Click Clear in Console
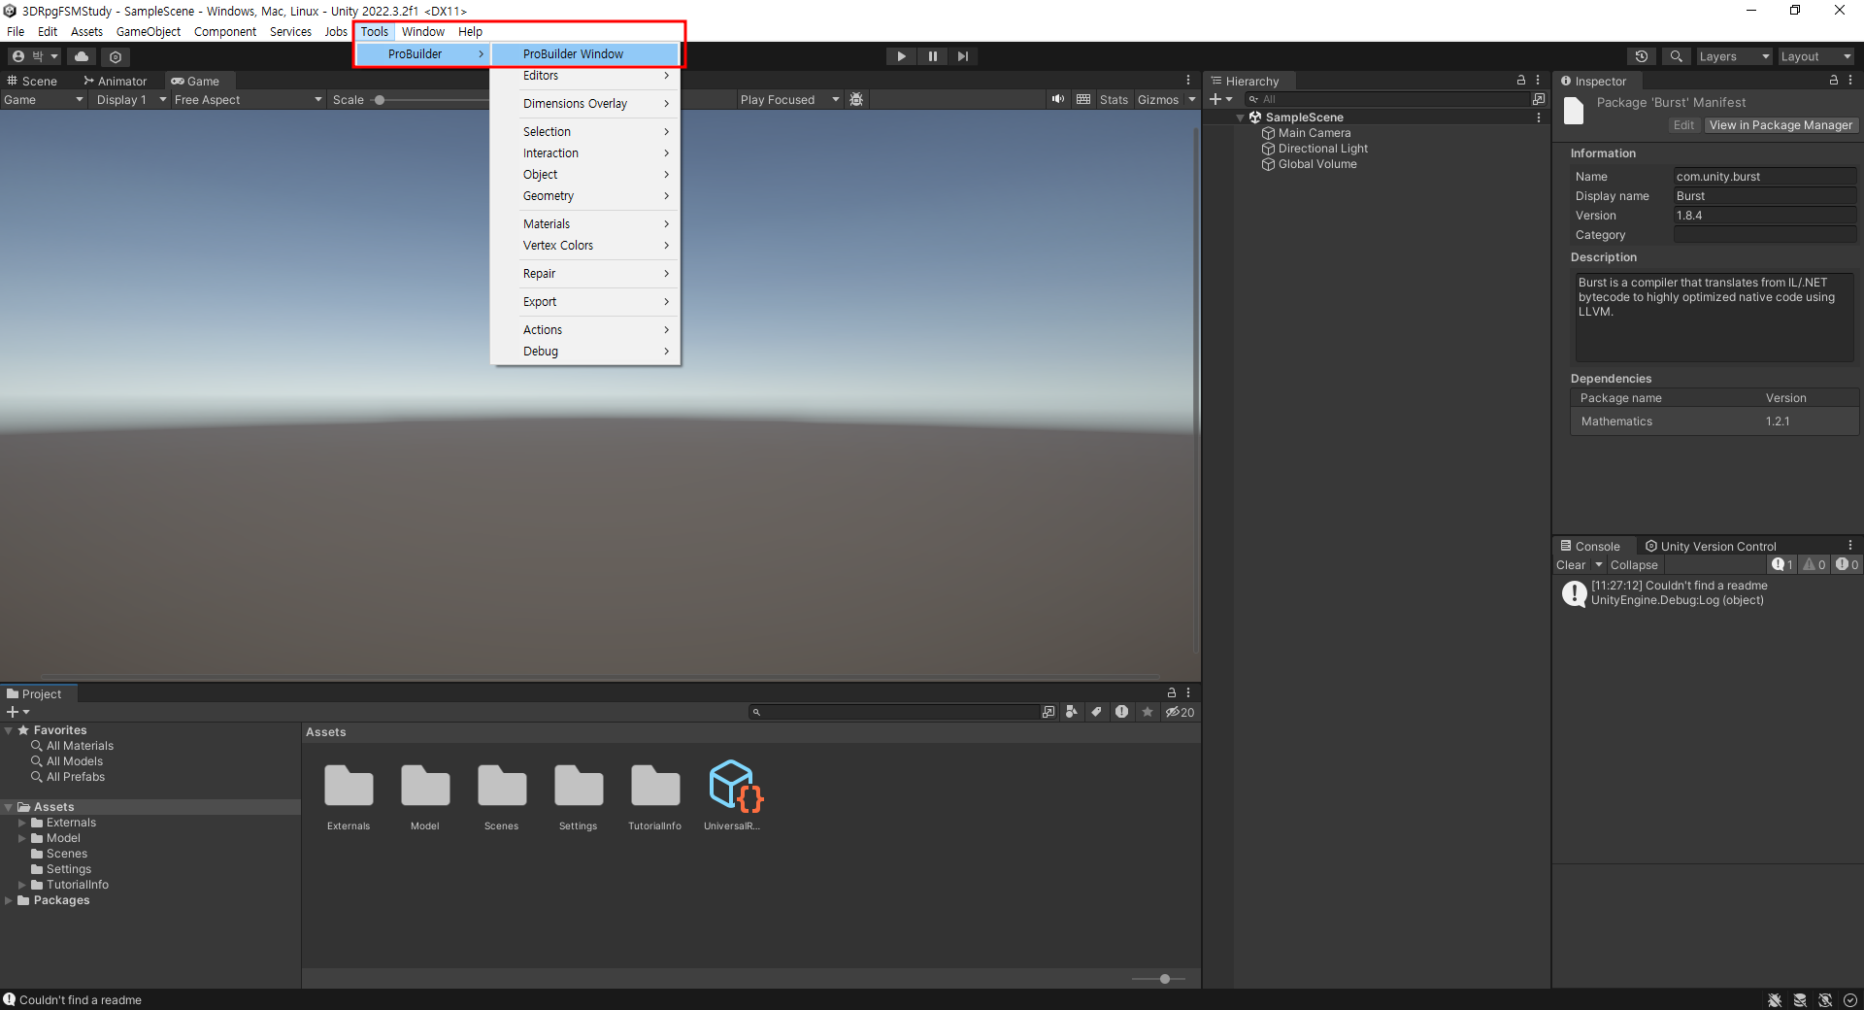 1571,564
